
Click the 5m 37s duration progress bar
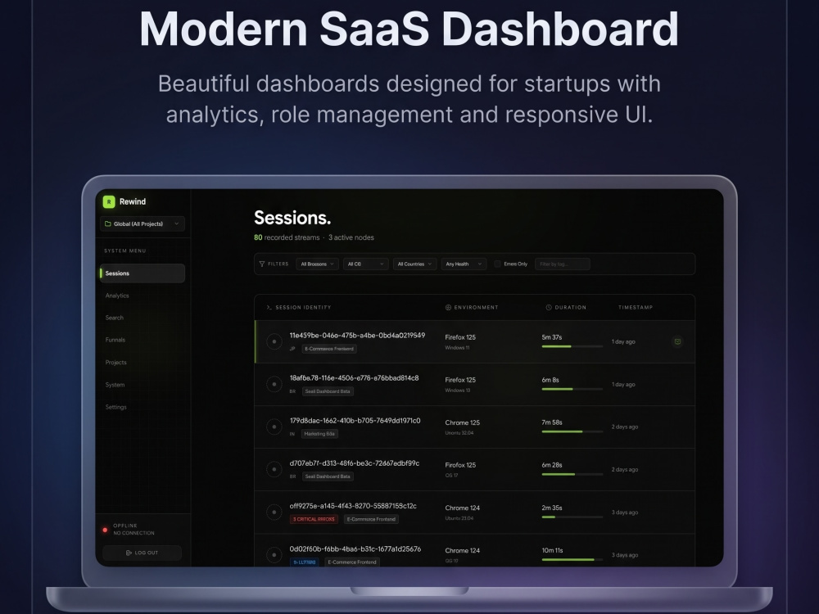[572, 346]
